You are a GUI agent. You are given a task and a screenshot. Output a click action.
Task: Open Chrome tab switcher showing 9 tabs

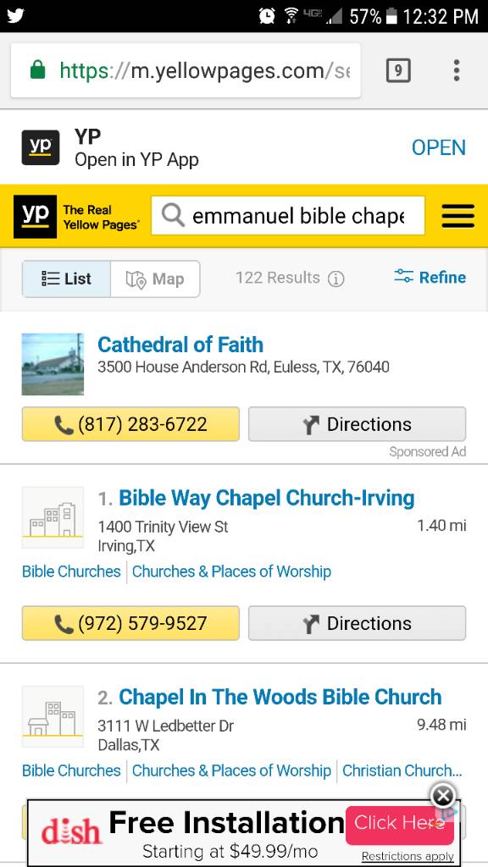click(398, 70)
